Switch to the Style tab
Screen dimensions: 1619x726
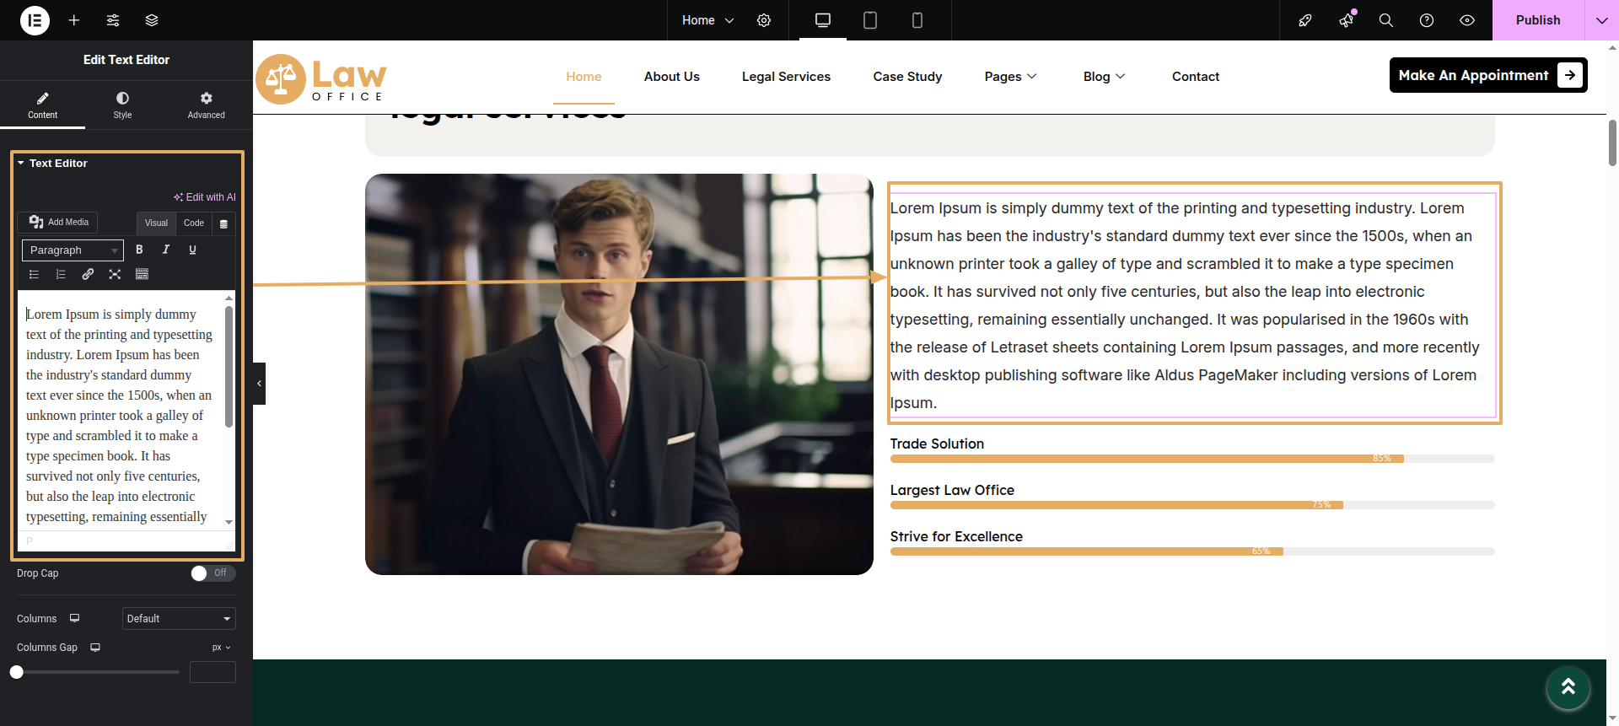pyautogui.click(x=122, y=105)
